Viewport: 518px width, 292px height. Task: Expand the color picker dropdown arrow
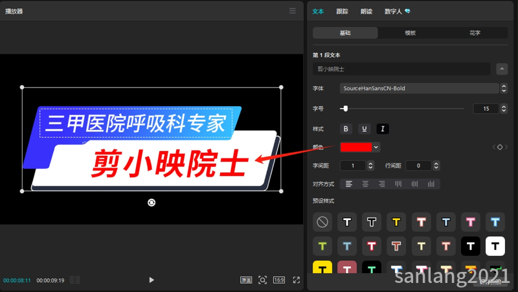pos(376,148)
